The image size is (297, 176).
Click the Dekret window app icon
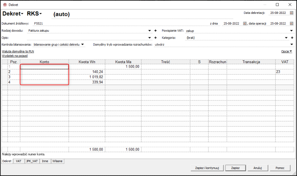[x=5, y=5]
